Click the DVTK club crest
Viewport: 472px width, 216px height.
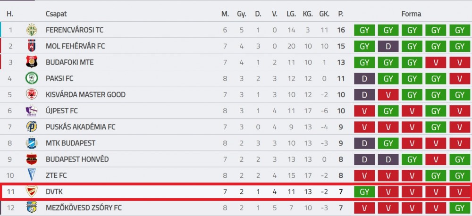[31, 191]
